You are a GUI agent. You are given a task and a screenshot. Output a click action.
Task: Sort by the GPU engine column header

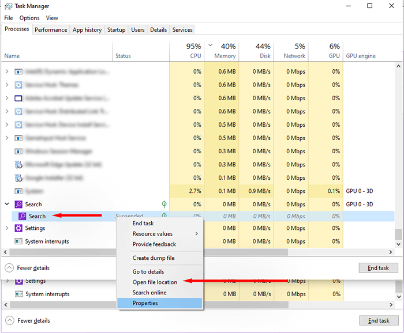click(369, 51)
